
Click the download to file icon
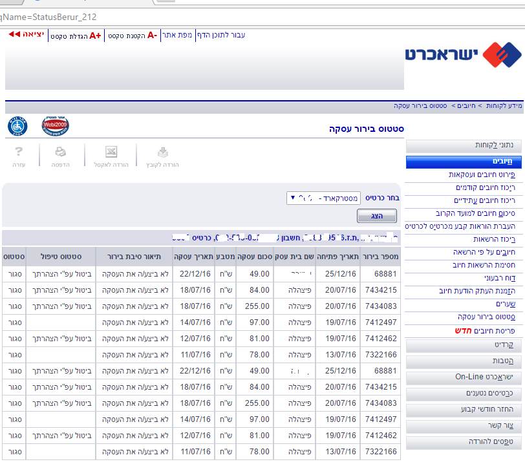point(163,152)
